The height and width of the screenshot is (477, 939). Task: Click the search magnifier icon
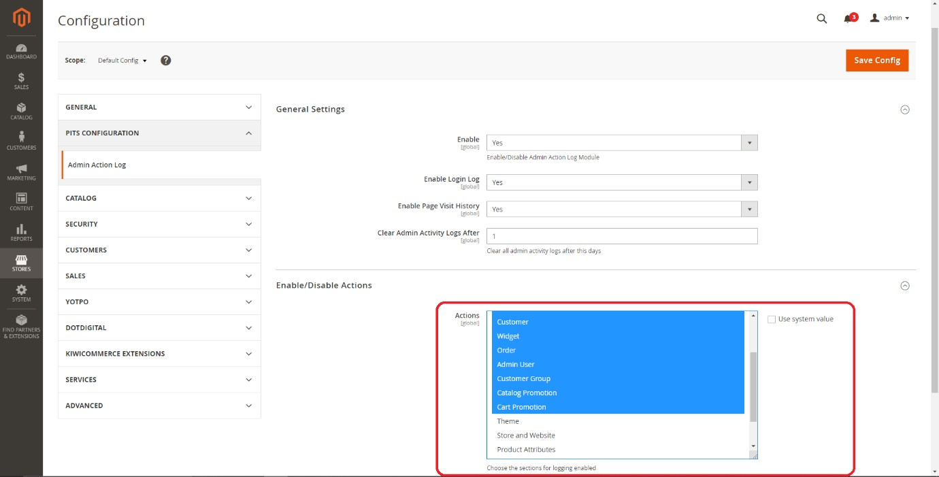(821, 19)
